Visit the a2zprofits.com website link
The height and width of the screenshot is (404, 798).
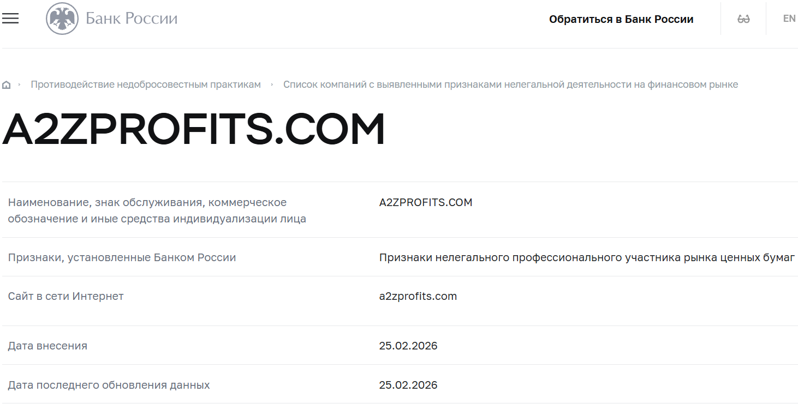pyautogui.click(x=418, y=296)
